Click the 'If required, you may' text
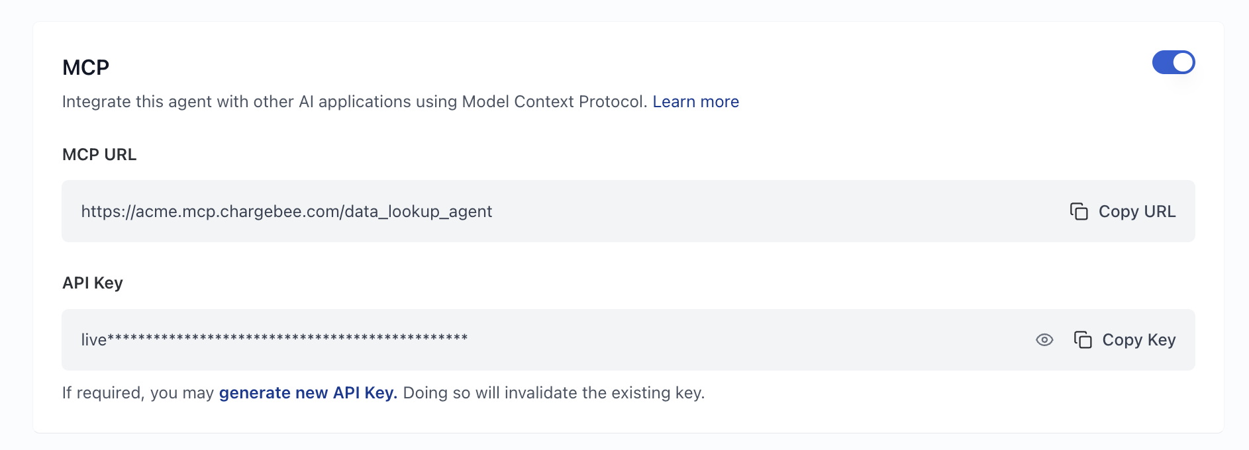 pyautogui.click(x=138, y=392)
